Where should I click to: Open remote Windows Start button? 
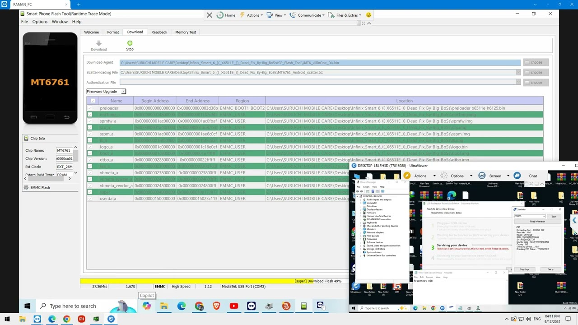tap(28, 306)
